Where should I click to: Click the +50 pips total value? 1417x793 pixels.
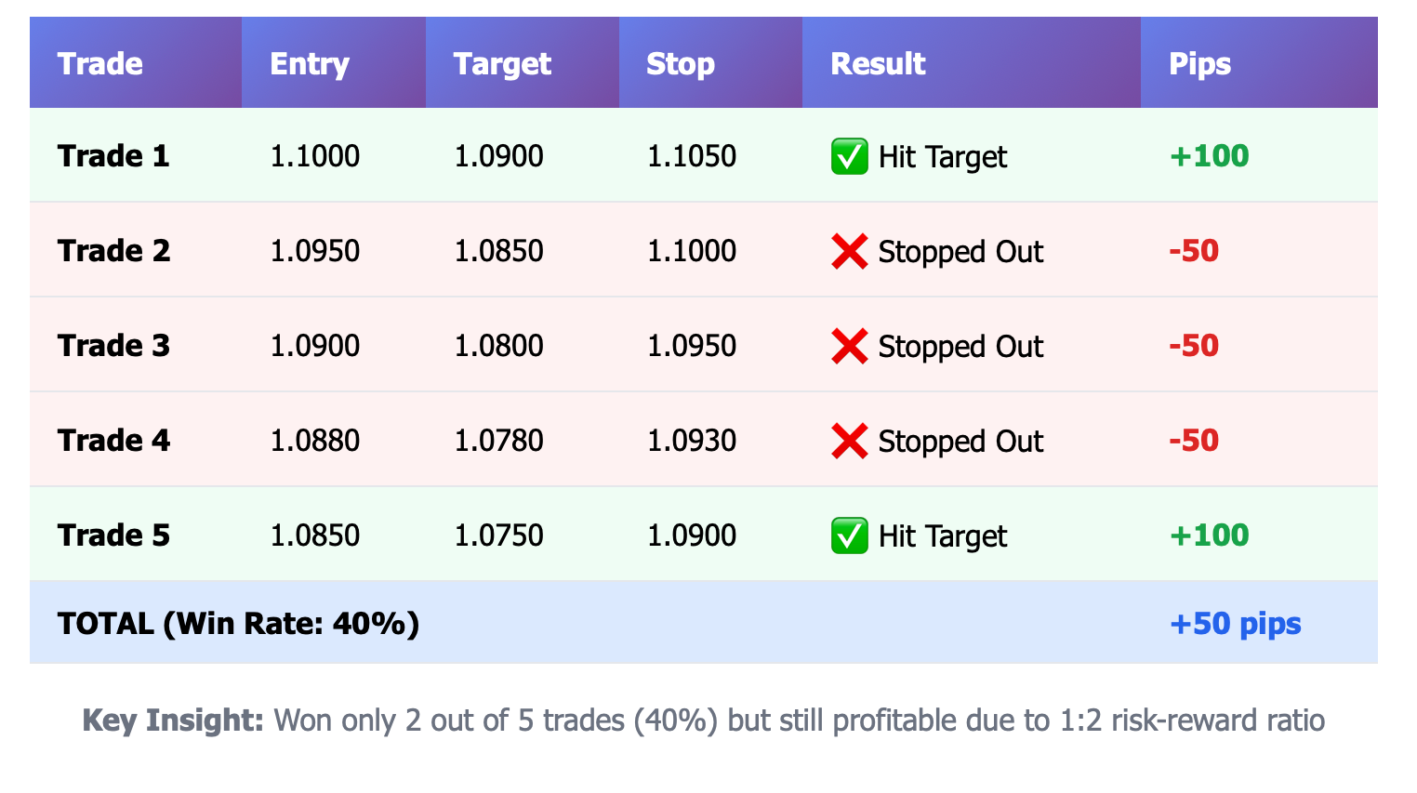coord(1235,624)
